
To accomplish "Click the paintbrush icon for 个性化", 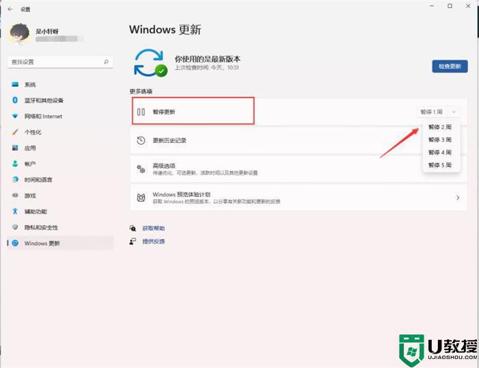I will click(x=15, y=132).
